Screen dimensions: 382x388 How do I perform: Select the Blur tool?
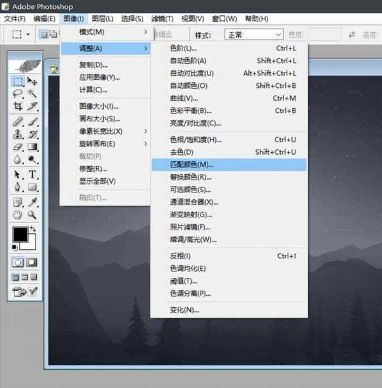[x=18, y=159]
